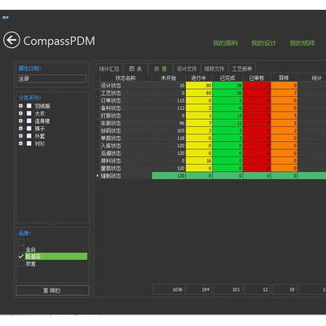This screenshot has width=326, height=326.
Task: Select the 数量 tab
Action: click(x=161, y=68)
